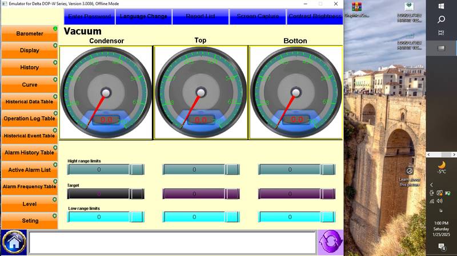Open Windows taskbar search
This screenshot has width=457, height=256.
pos(441,19)
